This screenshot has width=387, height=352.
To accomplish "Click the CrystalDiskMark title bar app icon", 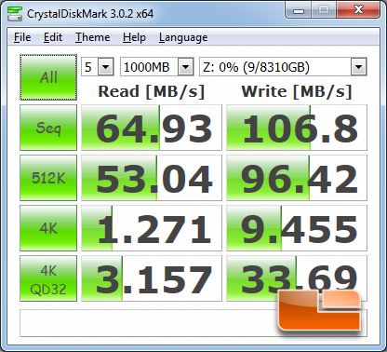I will (15, 13).
